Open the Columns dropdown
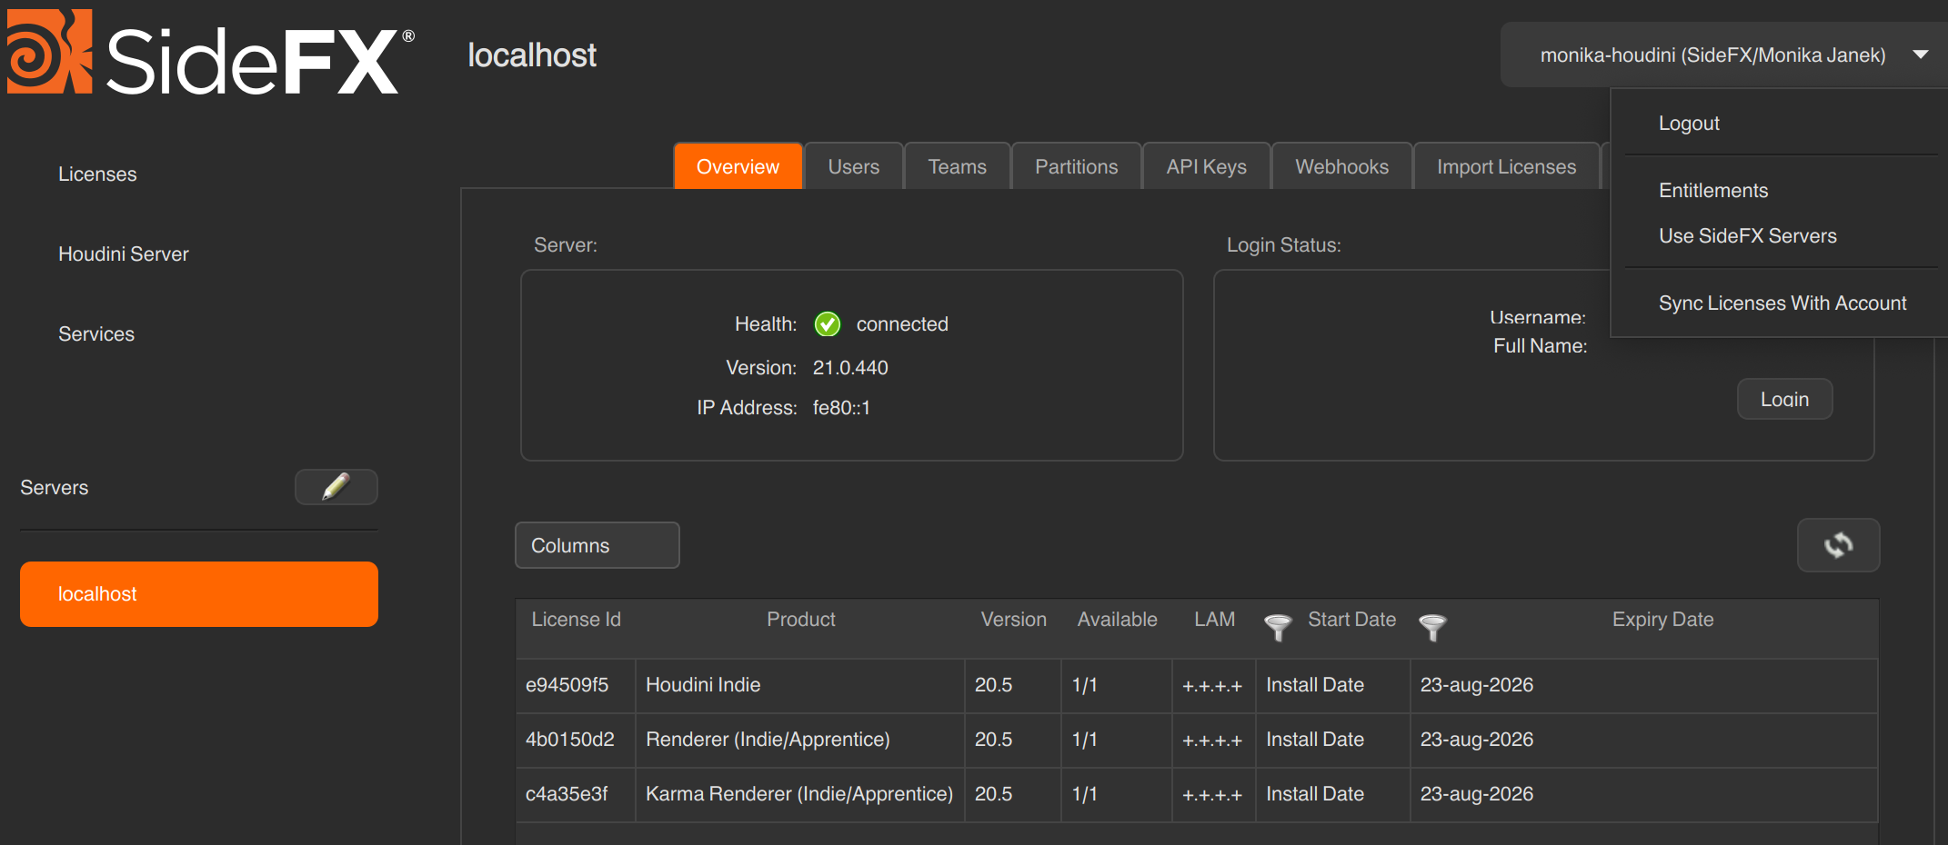This screenshot has height=845, width=1948. point(597,545)
